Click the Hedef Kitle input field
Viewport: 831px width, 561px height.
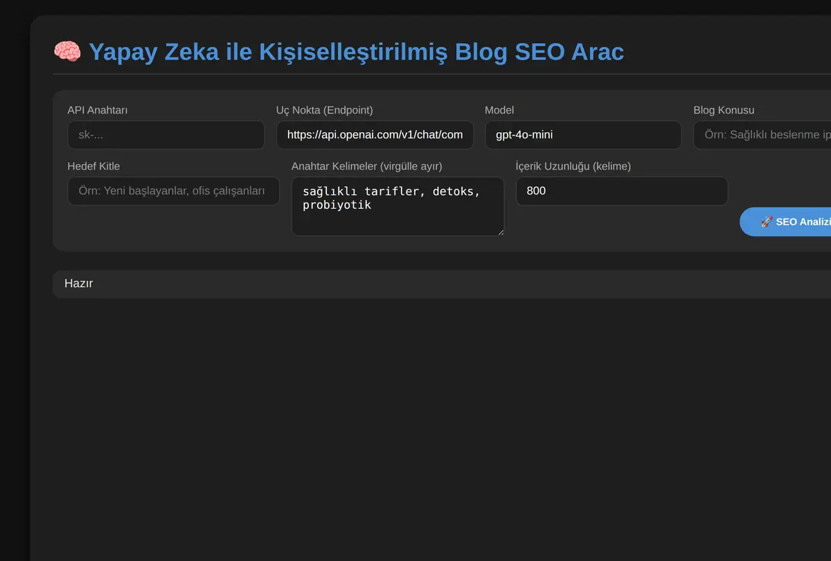(173, 191)
